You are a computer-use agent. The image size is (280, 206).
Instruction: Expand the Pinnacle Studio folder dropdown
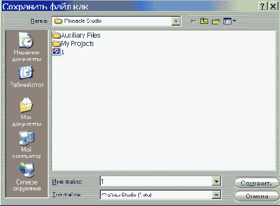pos(176,21)
